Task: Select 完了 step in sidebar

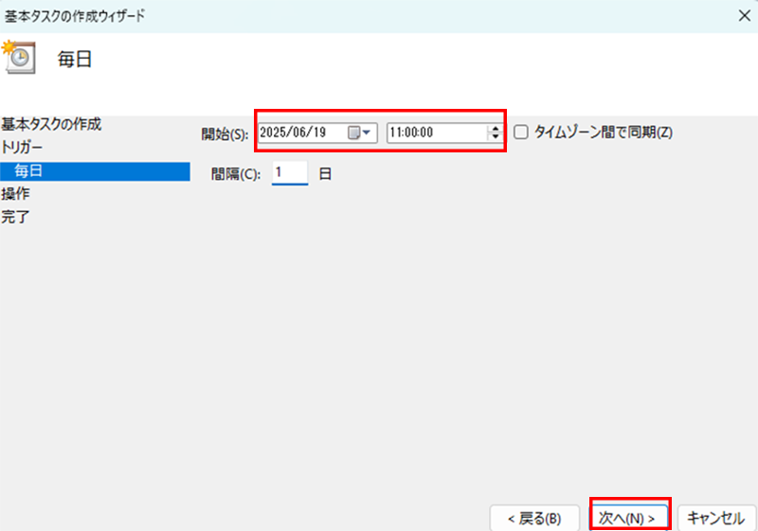Action: click(15, 217)
